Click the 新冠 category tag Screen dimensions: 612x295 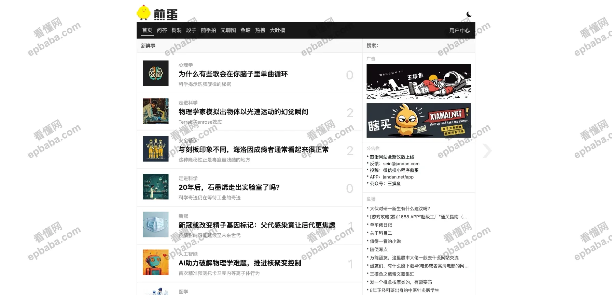pyautogui.click(x=183, y=216)
